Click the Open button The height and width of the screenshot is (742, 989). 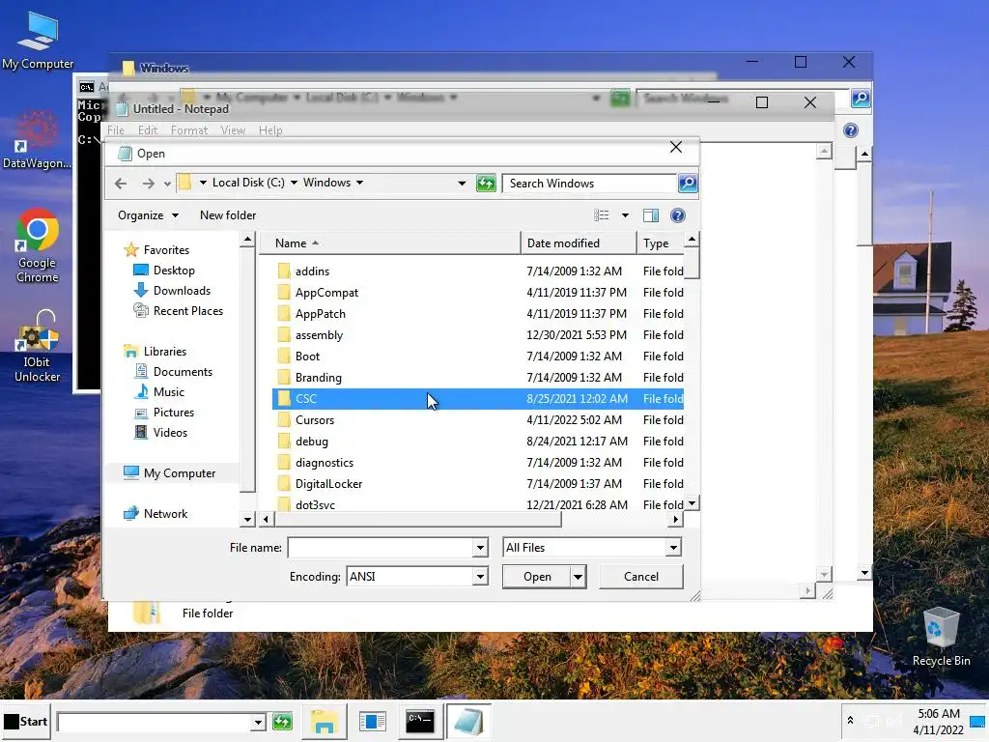(537, 577)
